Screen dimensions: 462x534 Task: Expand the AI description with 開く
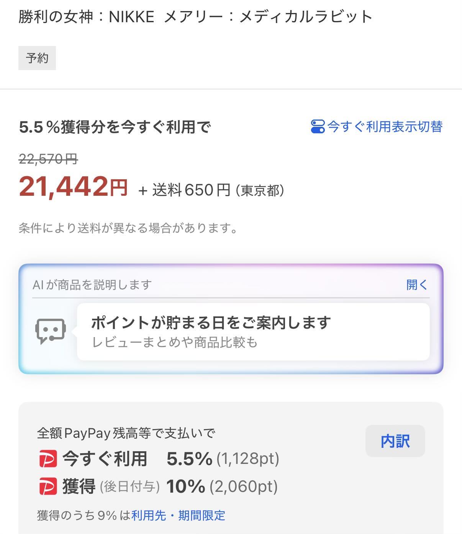point(416,285)
